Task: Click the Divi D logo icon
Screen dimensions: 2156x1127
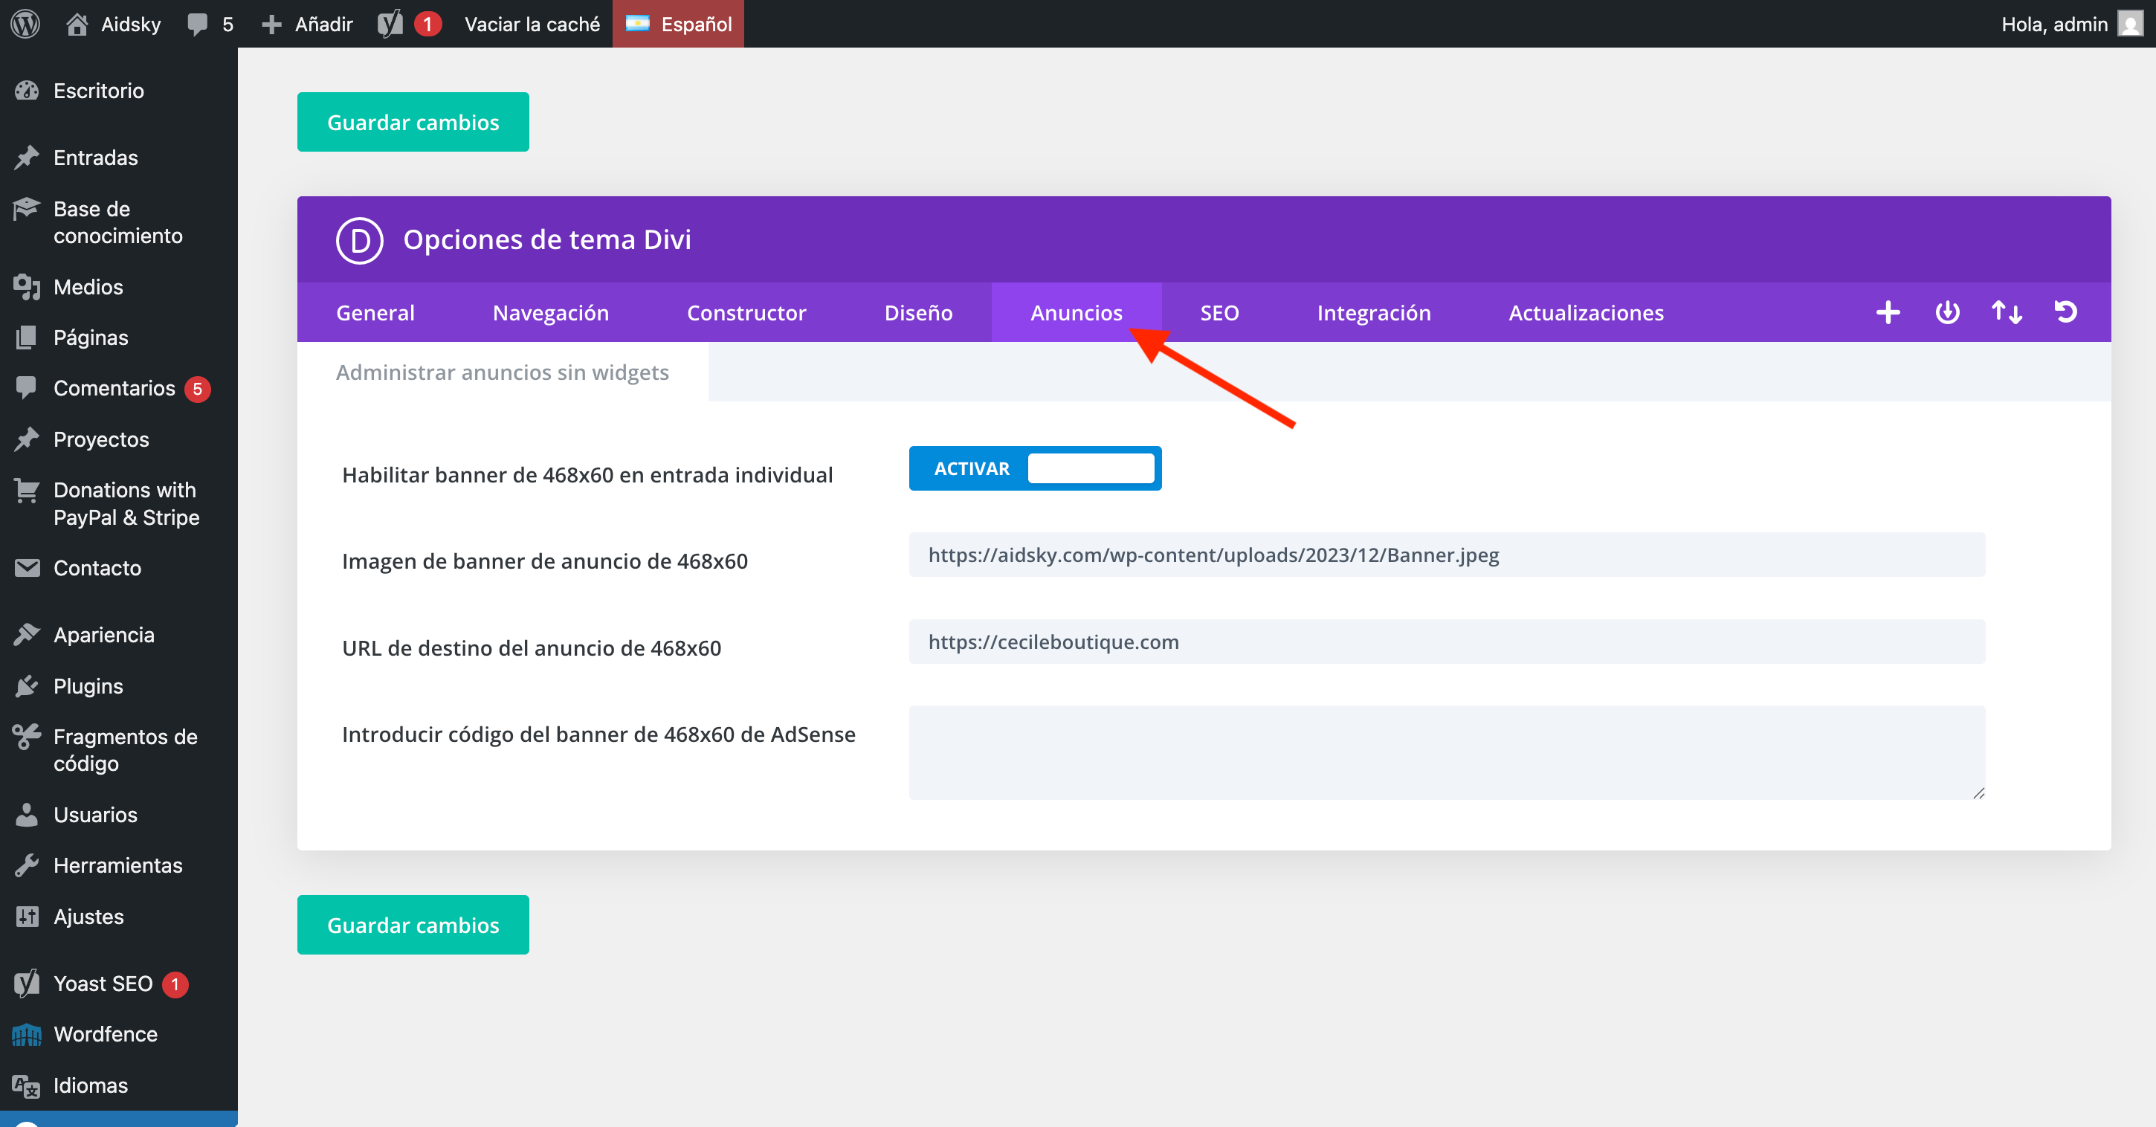Action: click(x=359, y=240)
